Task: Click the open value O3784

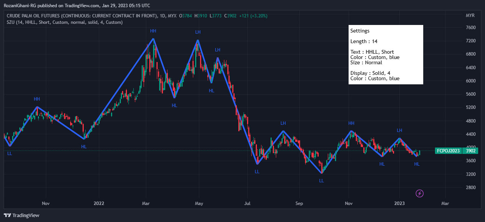Action: (x=186, y=16)
